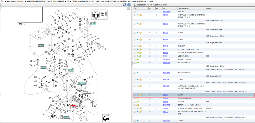Screen dimensions: 255x123
Task: Click the large return arrow icon in diagram
Action: point(107,118)
